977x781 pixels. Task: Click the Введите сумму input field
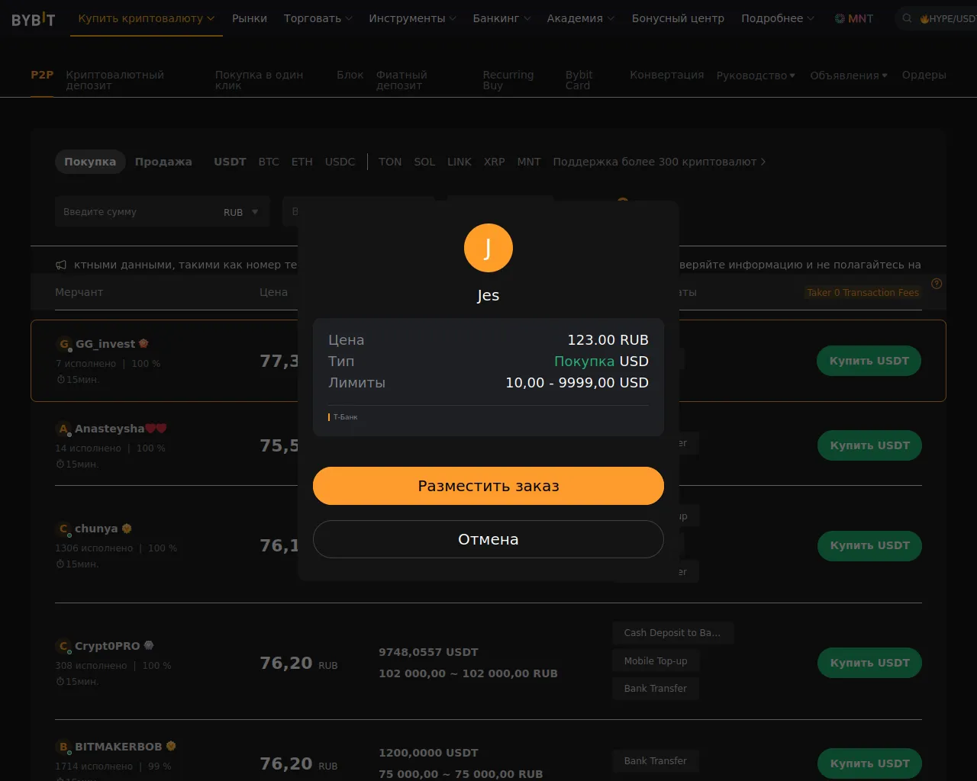pos(137,212)
